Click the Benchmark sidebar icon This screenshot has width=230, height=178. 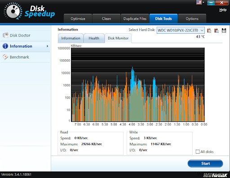[x=5, y=57]
